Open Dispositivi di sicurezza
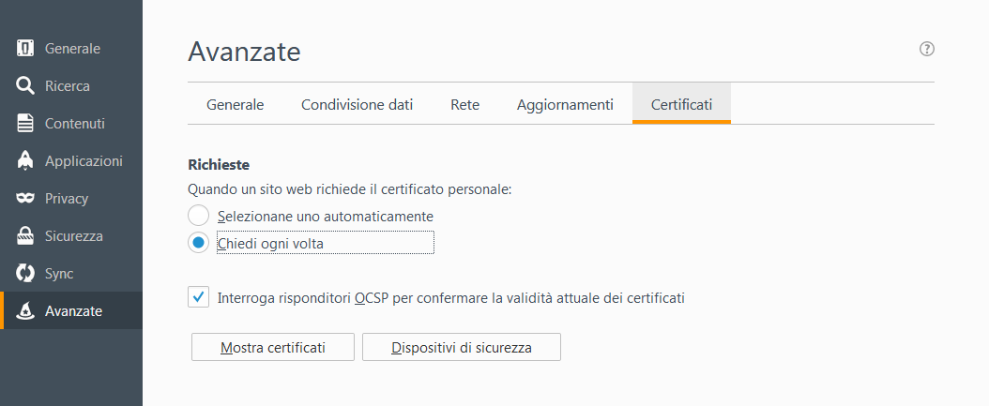This screenshot has height=406, width=989. 462,347
